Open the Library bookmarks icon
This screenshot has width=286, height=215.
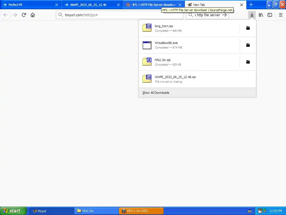(x=261, y=15)
